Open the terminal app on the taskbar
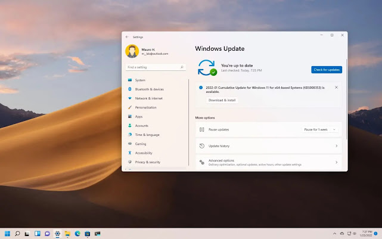 [x=98, y=234]
